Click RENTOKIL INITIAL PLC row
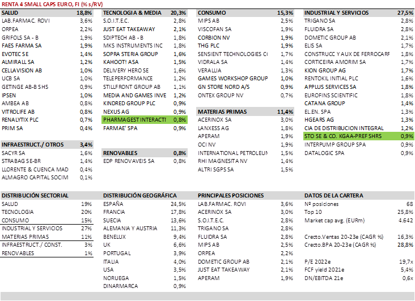 pos(359,78)
